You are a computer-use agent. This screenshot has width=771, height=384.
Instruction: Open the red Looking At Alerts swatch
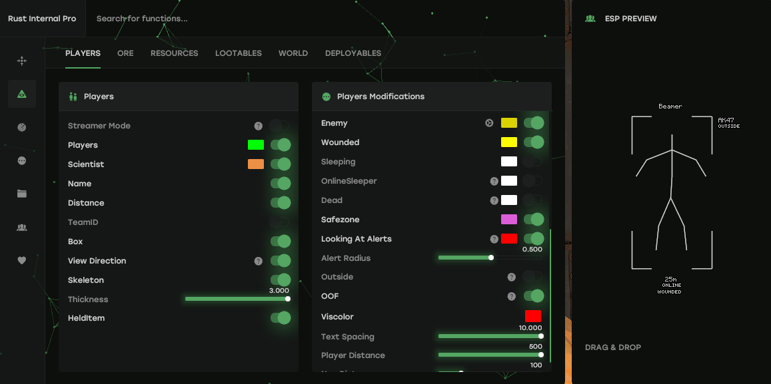point(509,239)
